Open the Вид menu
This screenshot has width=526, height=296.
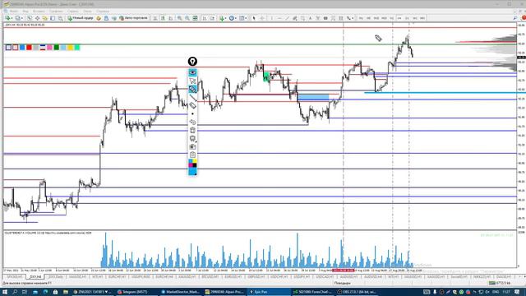coord(25,11)
